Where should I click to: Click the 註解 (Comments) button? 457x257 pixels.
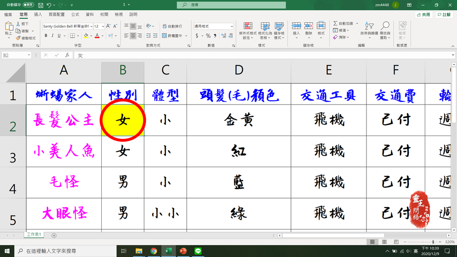pos(444,15)
